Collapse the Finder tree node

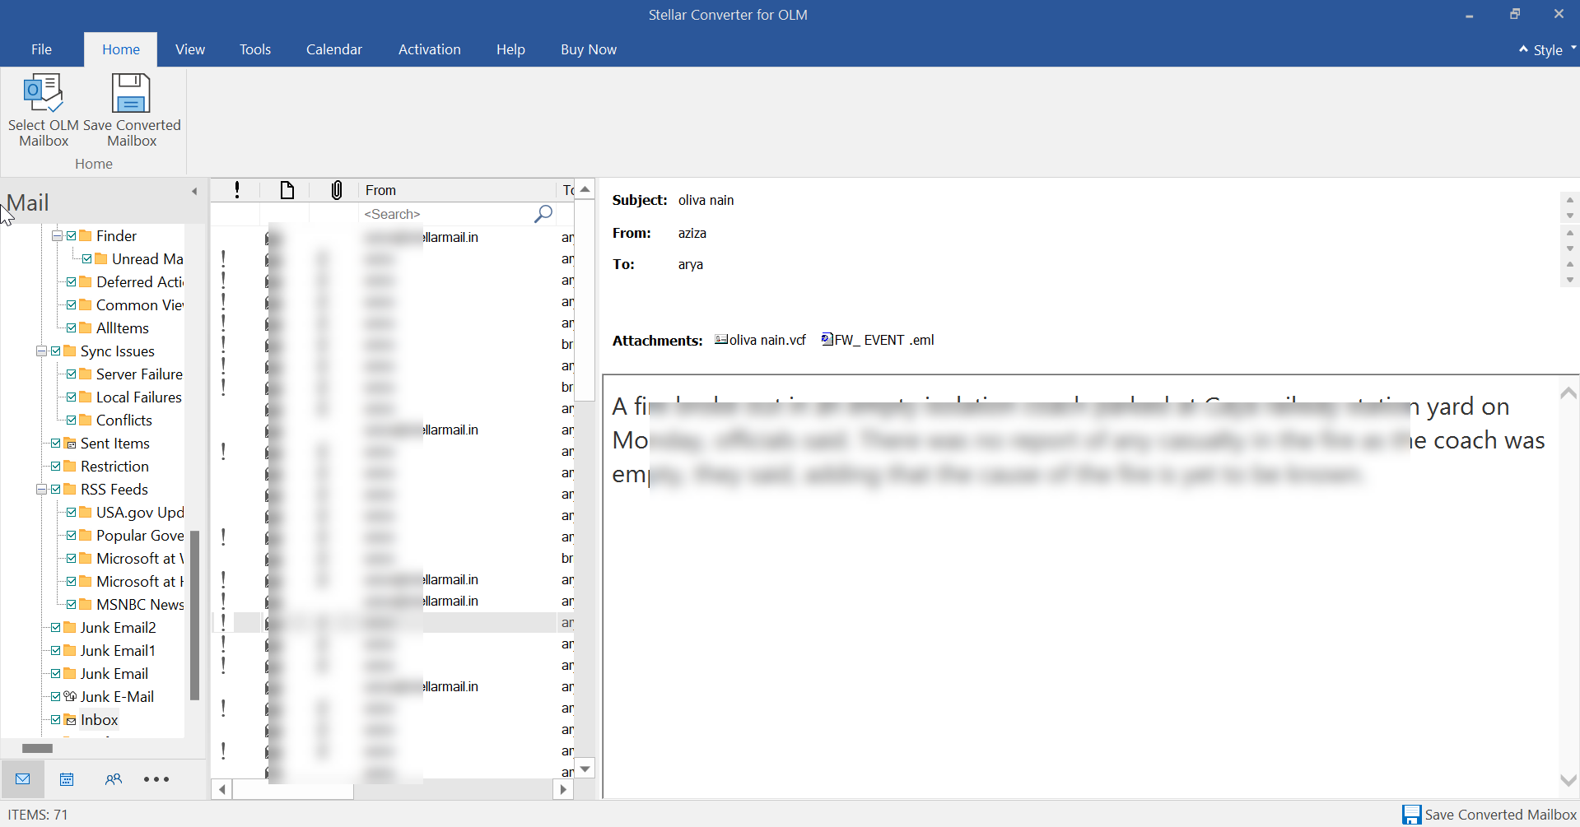coord(57,236)
